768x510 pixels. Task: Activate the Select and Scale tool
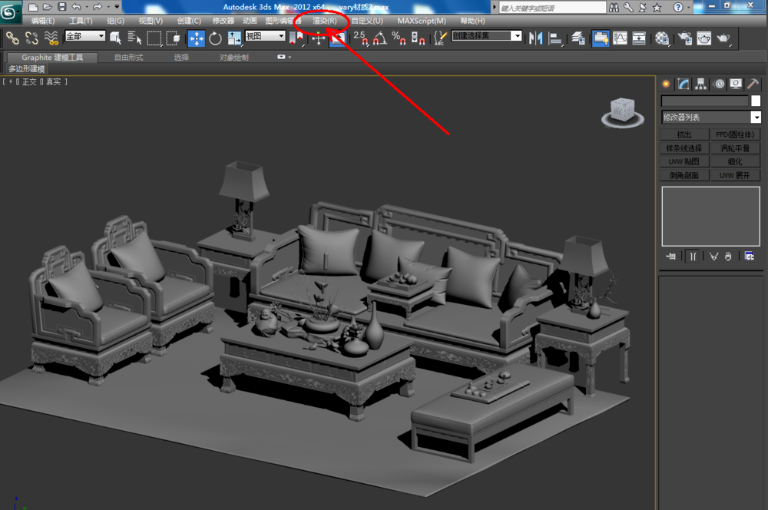point(234,38)
